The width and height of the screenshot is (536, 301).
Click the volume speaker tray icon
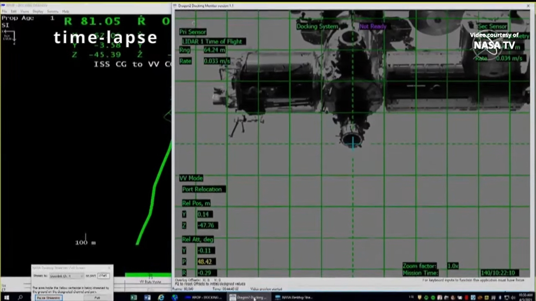pyautogui.click(x=514, y=298)
